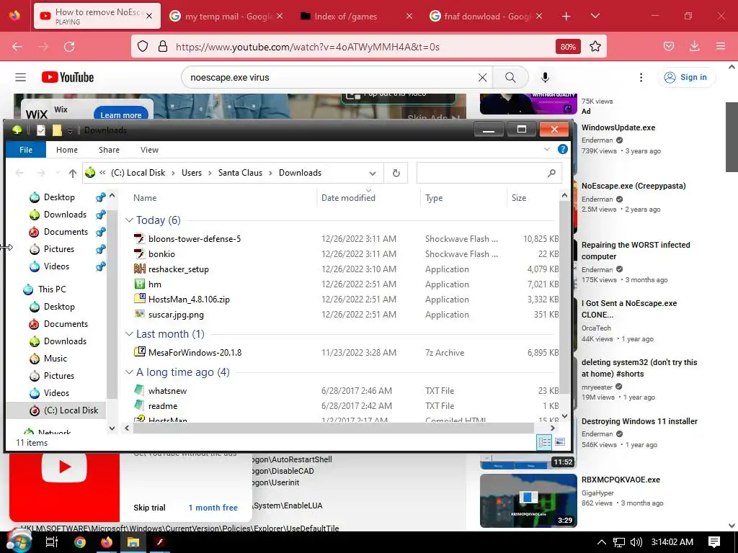Select the MesaForWindows-20.1.8 archive
This screenshot has height=553, width=738.
195,353
